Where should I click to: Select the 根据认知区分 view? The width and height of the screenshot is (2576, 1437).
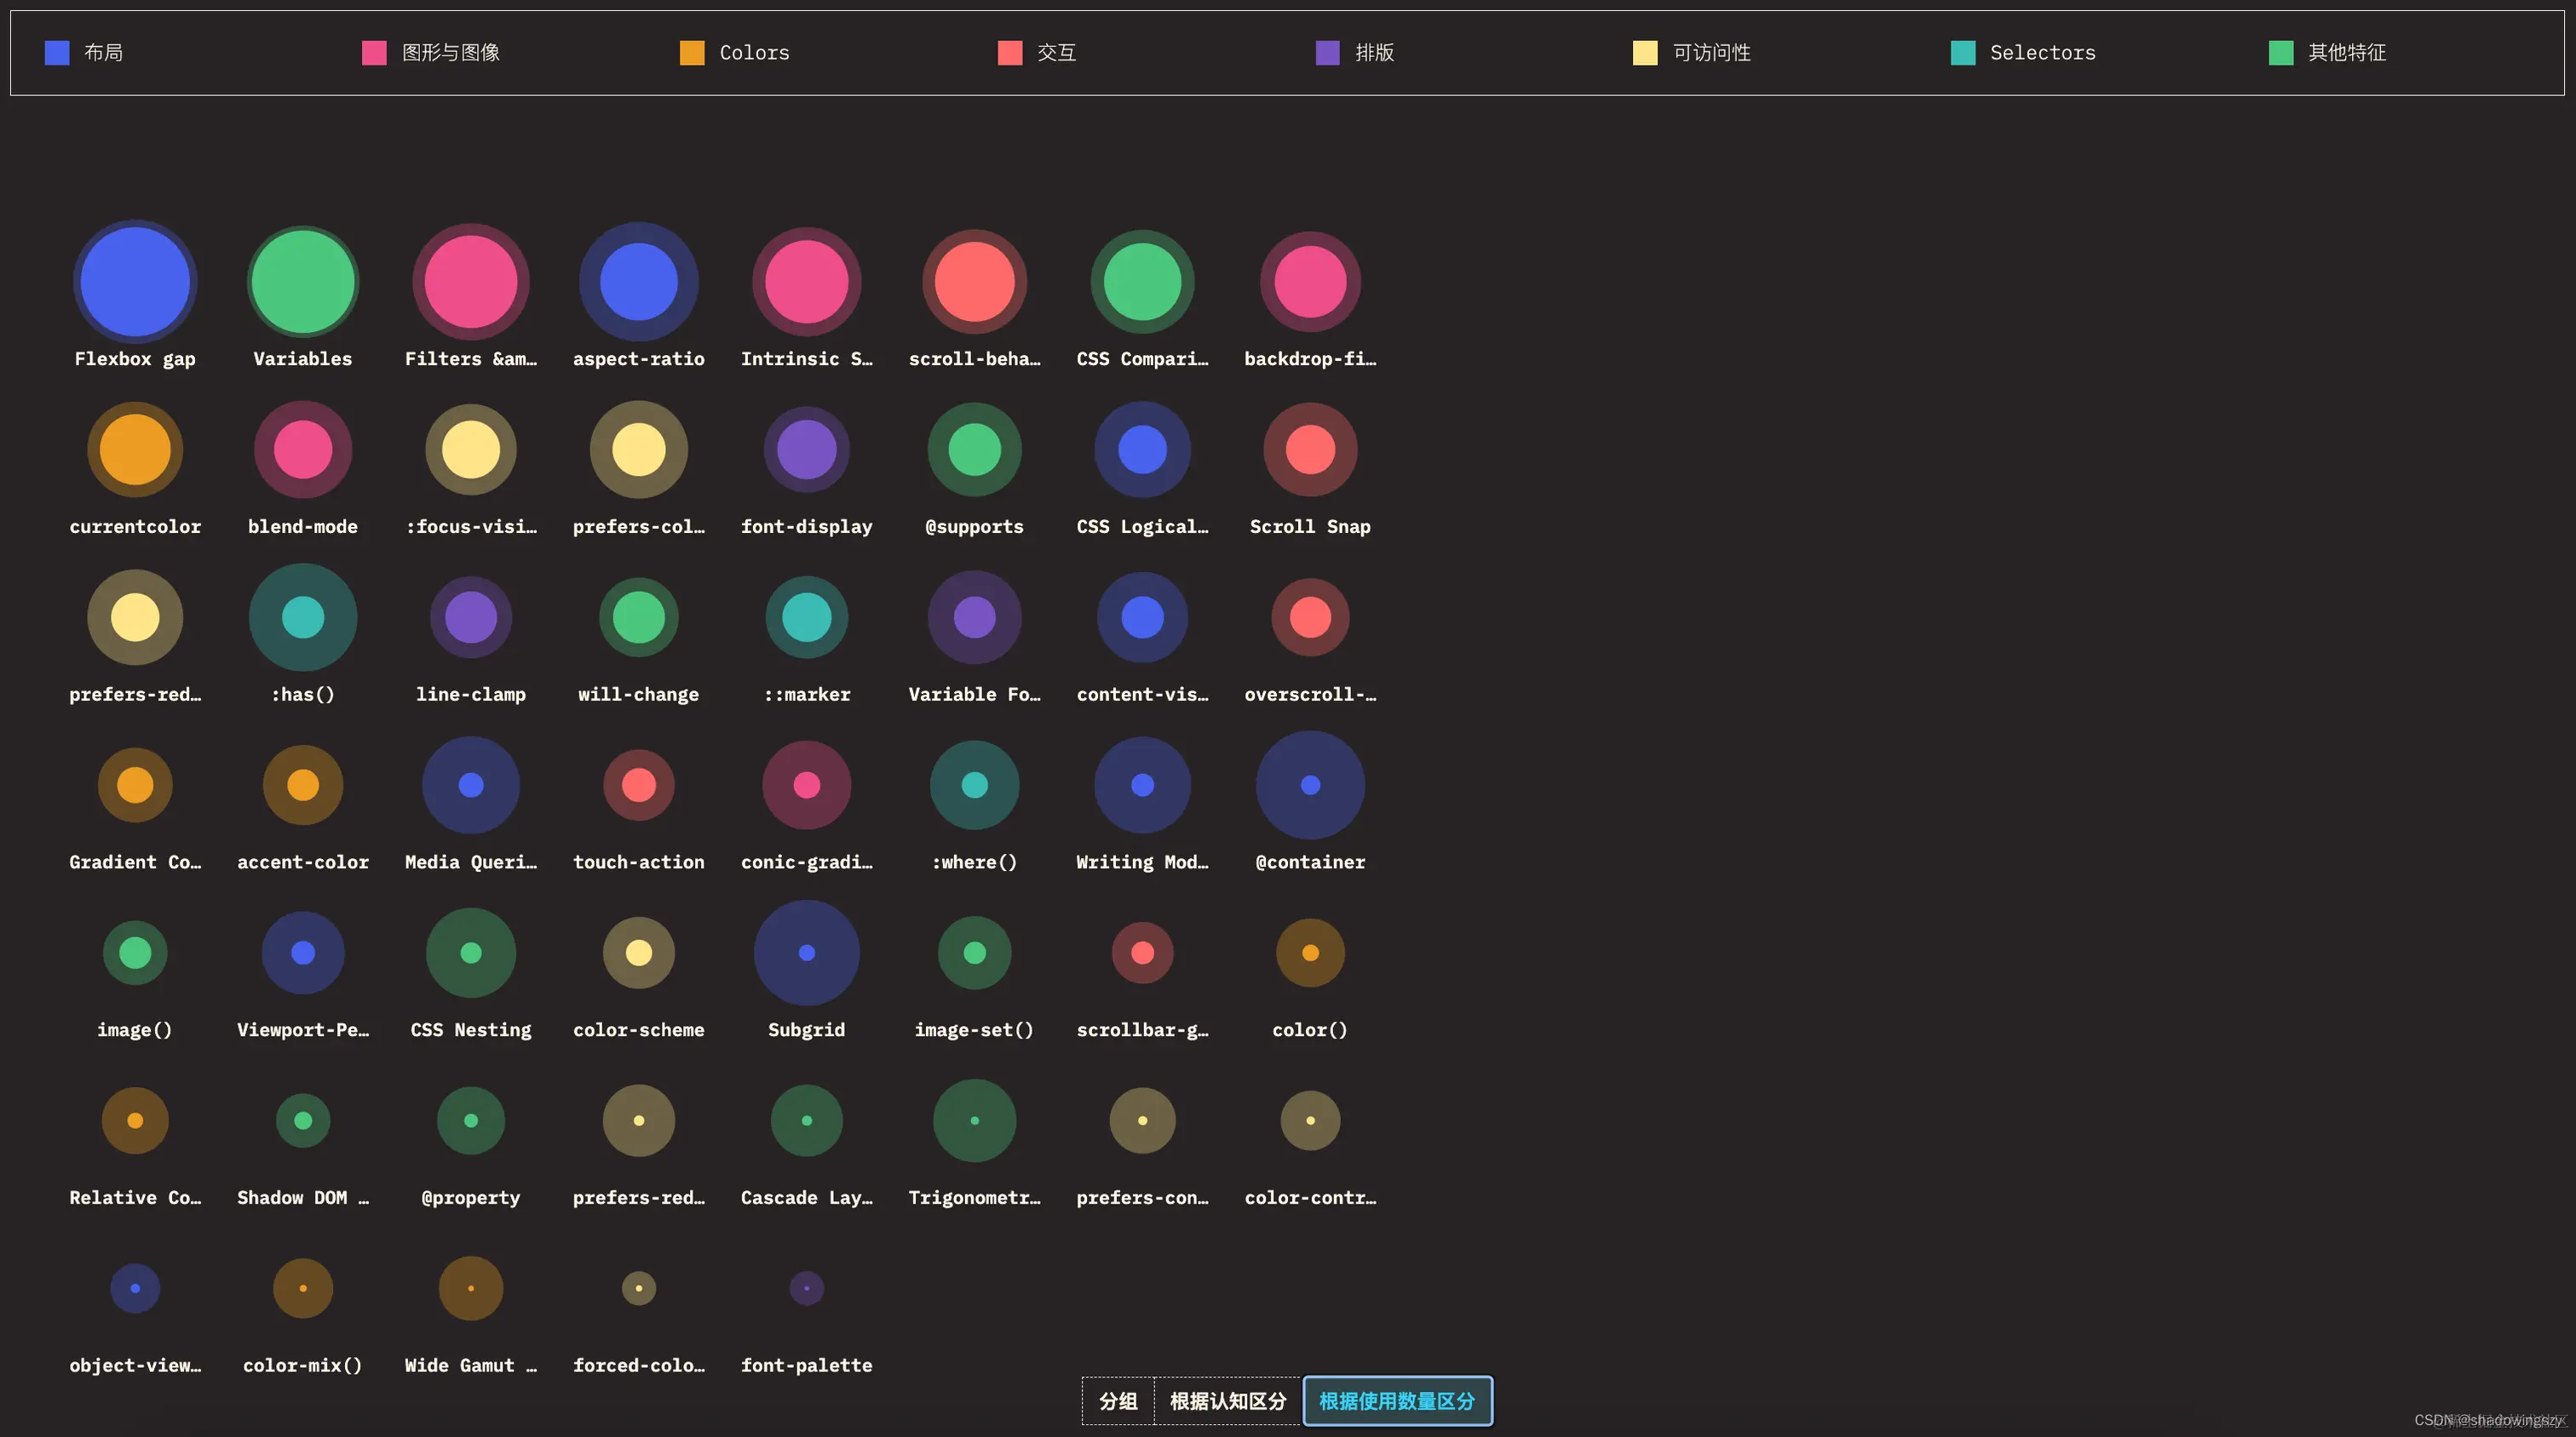(x=1228, y=1401)
